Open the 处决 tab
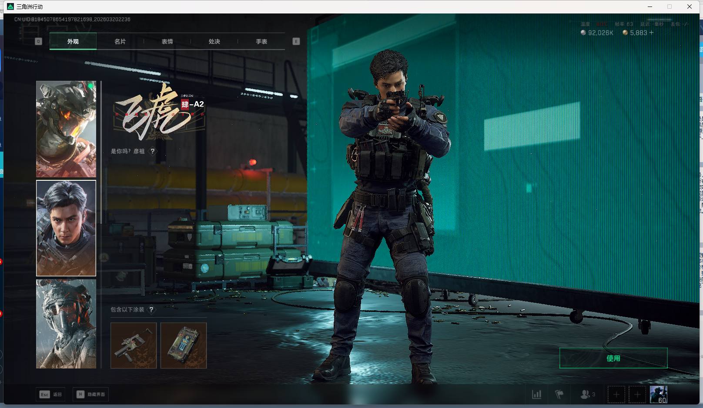This screenshot has height=408, width=703. pos(214,41)
